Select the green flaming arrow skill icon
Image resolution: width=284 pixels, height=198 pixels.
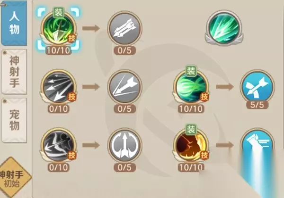(x=58, y=29)
